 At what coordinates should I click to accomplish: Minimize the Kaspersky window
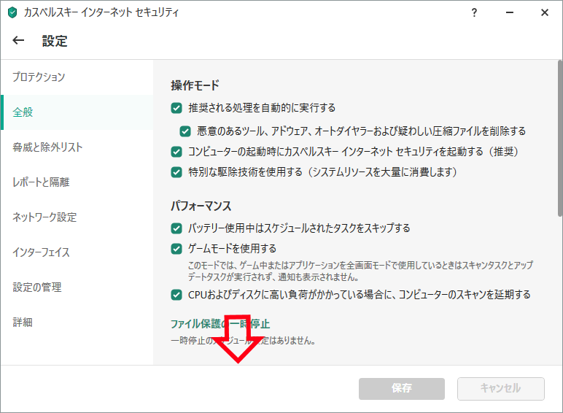509,12
